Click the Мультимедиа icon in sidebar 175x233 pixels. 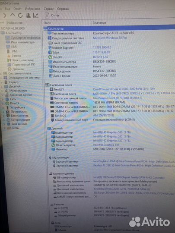click(x=6, y=91)
